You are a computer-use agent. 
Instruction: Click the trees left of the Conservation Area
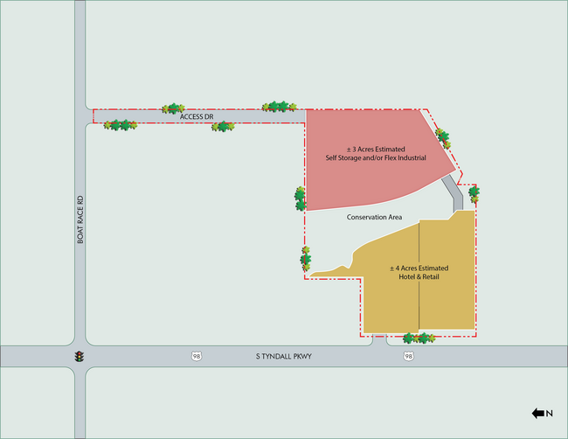[306, 261]
